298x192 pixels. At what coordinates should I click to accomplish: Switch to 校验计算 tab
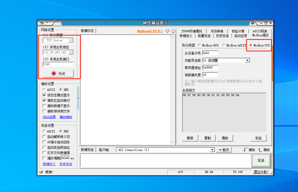pyautogui.click(x=238, y=31)
